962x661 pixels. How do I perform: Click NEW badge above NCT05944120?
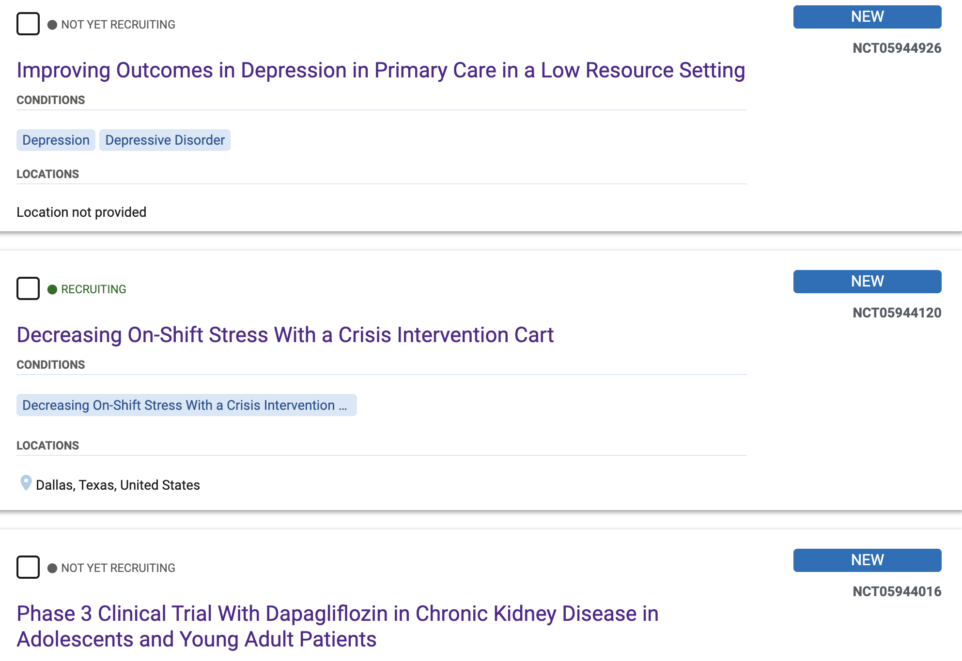(x=867, y=282)
